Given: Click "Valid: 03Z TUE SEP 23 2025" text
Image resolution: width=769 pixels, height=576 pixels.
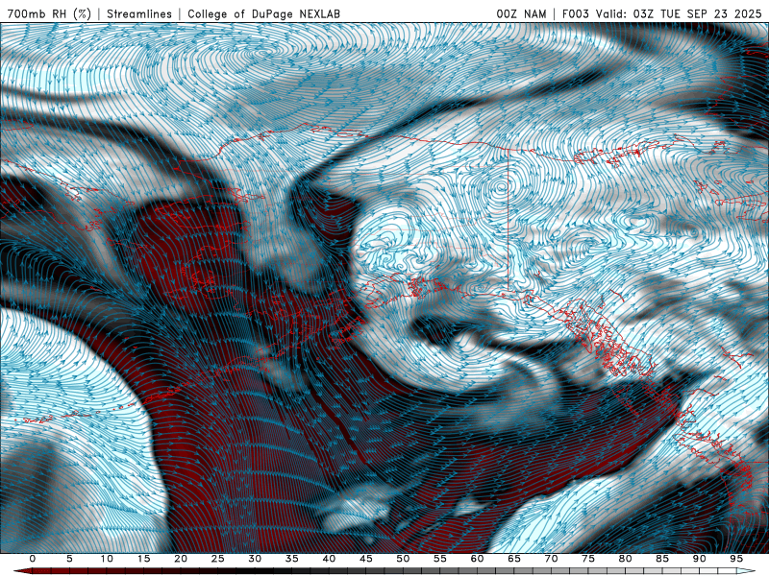Looking at the screenshot, I should [x=679, y=13].
